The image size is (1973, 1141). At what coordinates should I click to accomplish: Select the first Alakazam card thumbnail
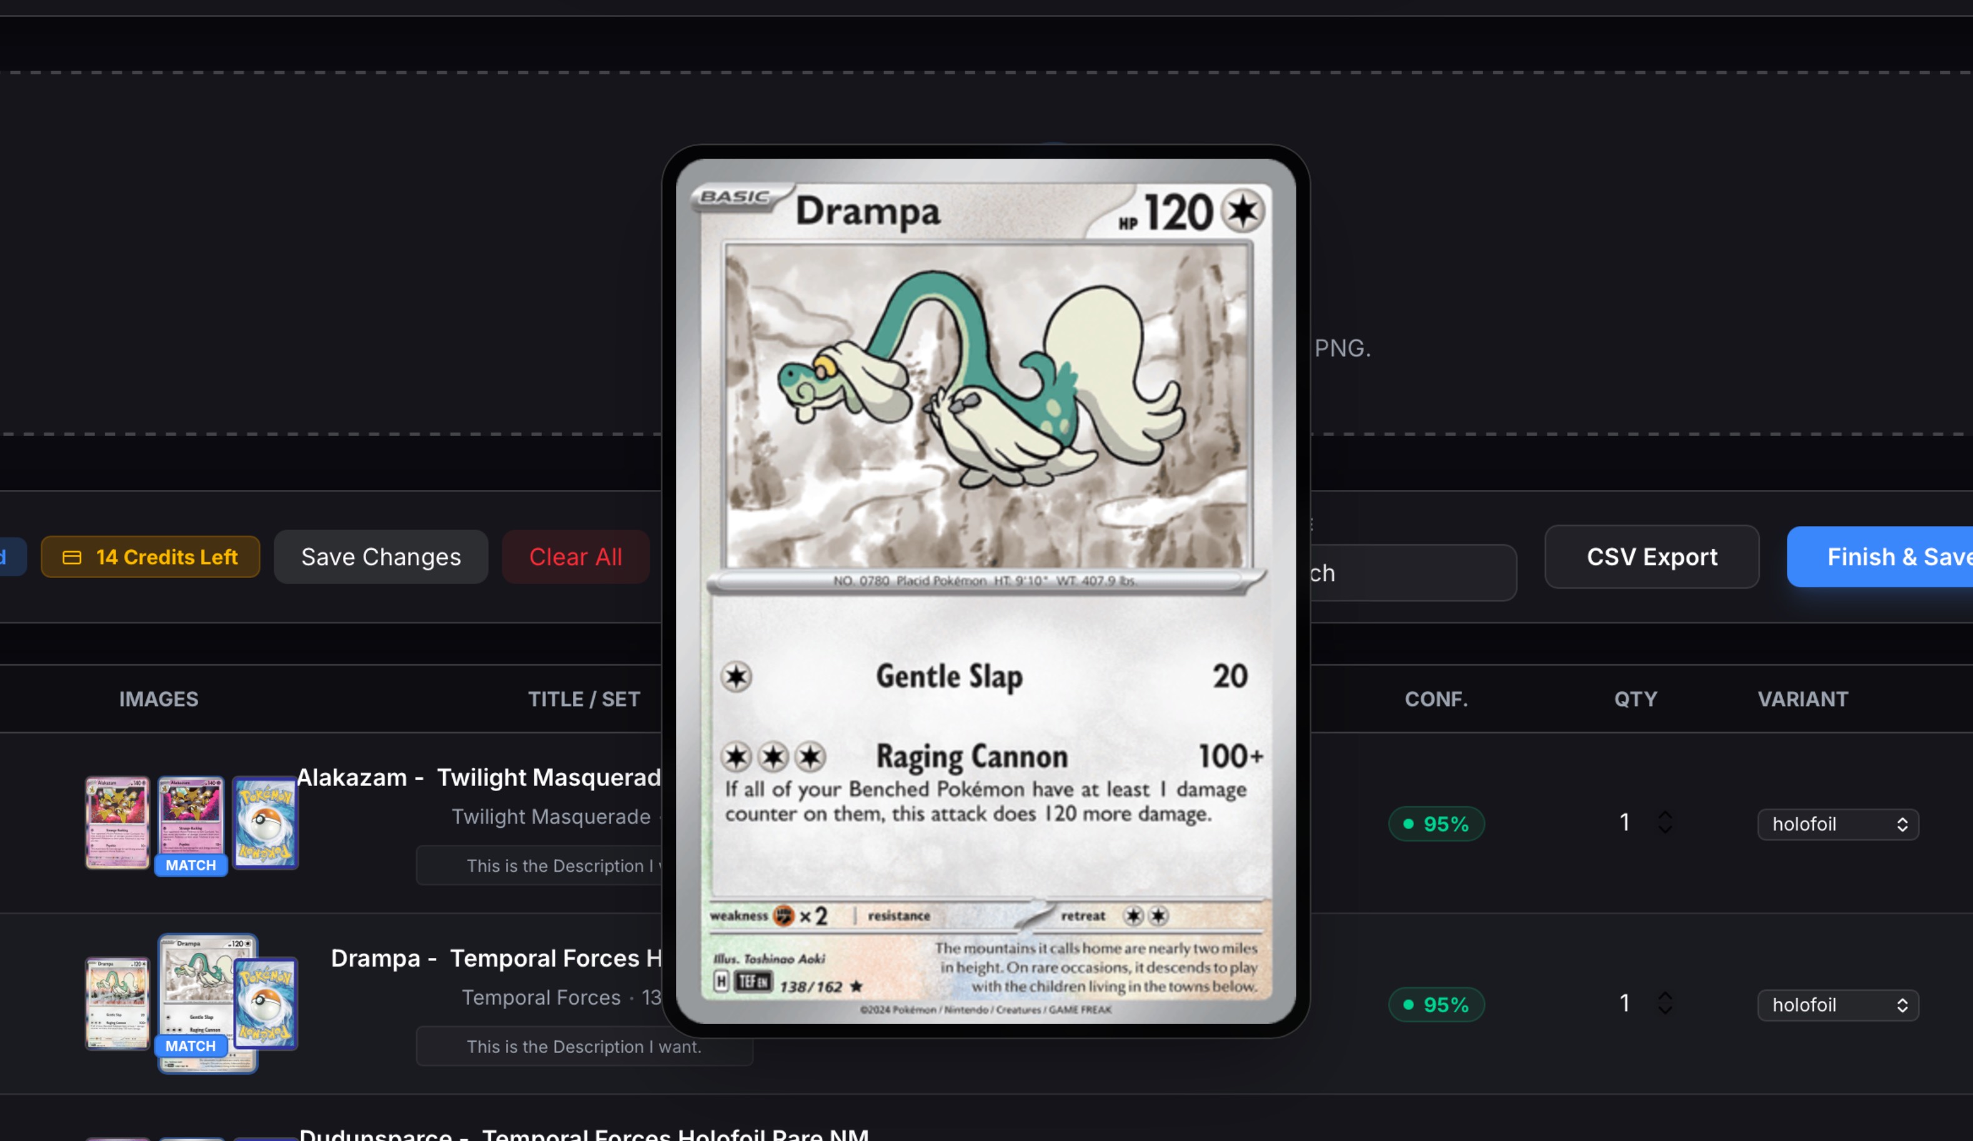click(x=117, y=823)
